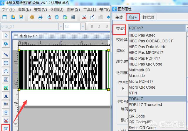Screen dimensions: 188x131
Task: Choose PDF417 Truncated barcode type
Action: coord(157,105)
